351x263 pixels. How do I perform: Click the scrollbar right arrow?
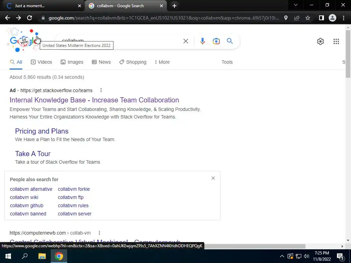pos(342,246)
